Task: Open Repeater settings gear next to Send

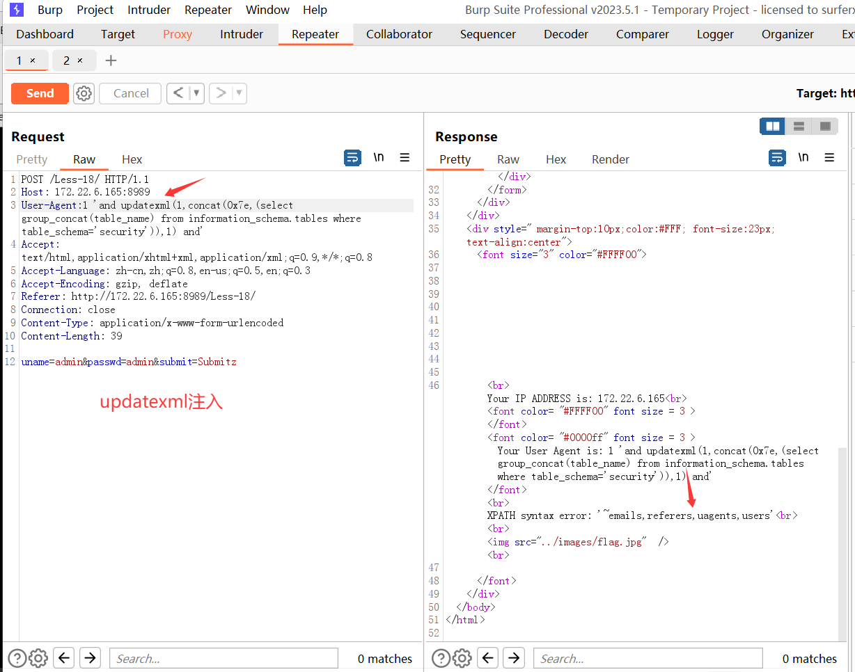Action: [84, 93]
